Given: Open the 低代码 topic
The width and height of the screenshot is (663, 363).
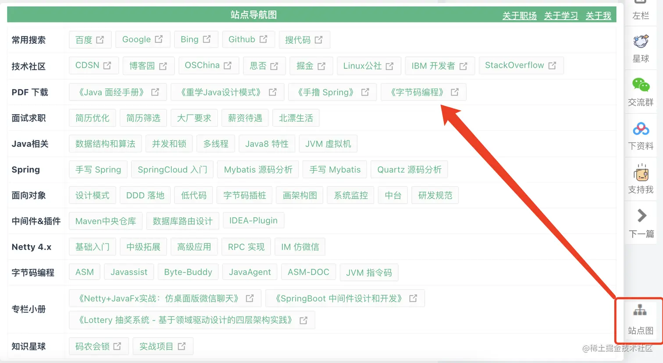Looking at the screenshot, I should click(x=193, y=195).
